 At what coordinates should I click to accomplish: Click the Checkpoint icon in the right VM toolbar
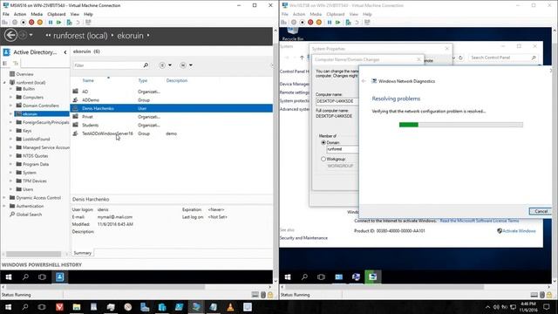pos(348,23)
